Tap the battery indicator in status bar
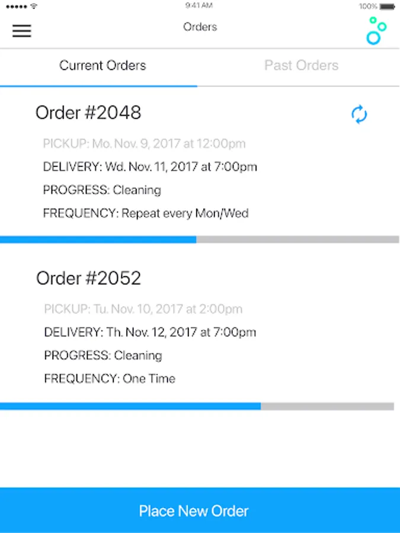 pos(387,7)
